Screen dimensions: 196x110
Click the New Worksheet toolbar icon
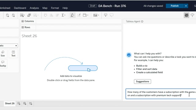22,15
